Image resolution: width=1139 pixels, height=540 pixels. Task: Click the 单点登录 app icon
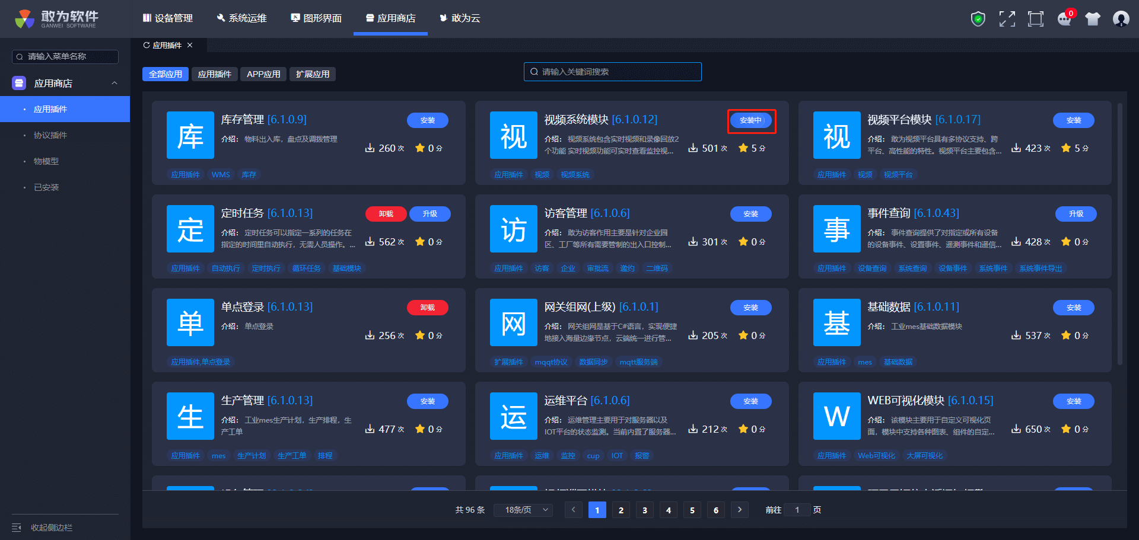190,322
